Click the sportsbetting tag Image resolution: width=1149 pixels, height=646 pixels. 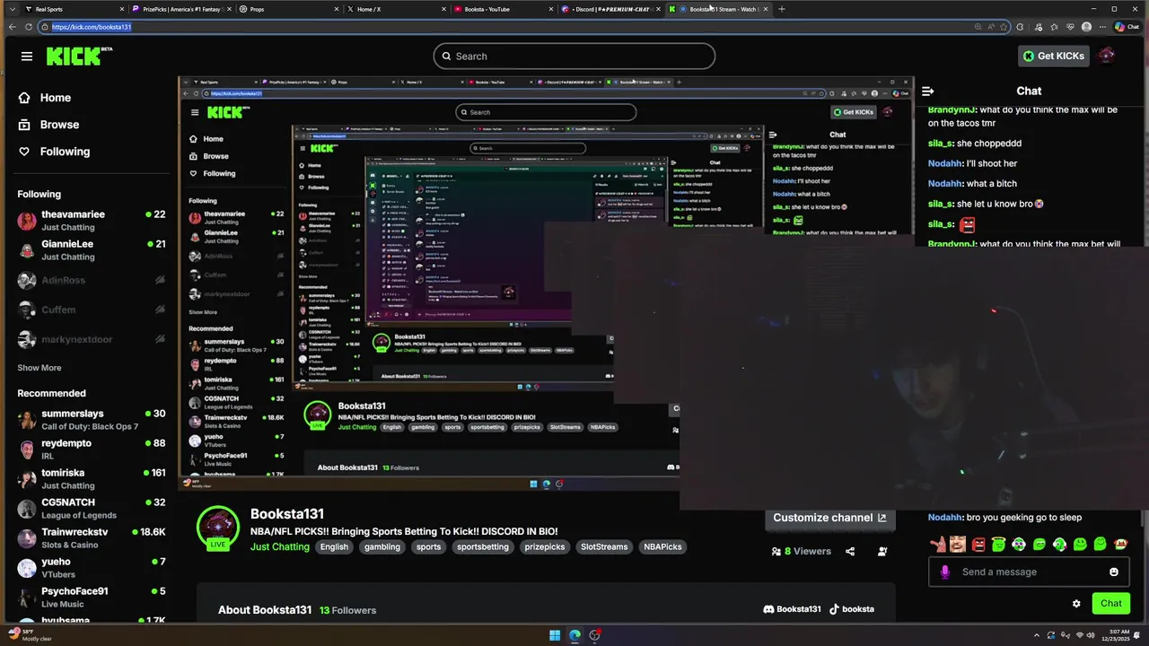(483, 546)
